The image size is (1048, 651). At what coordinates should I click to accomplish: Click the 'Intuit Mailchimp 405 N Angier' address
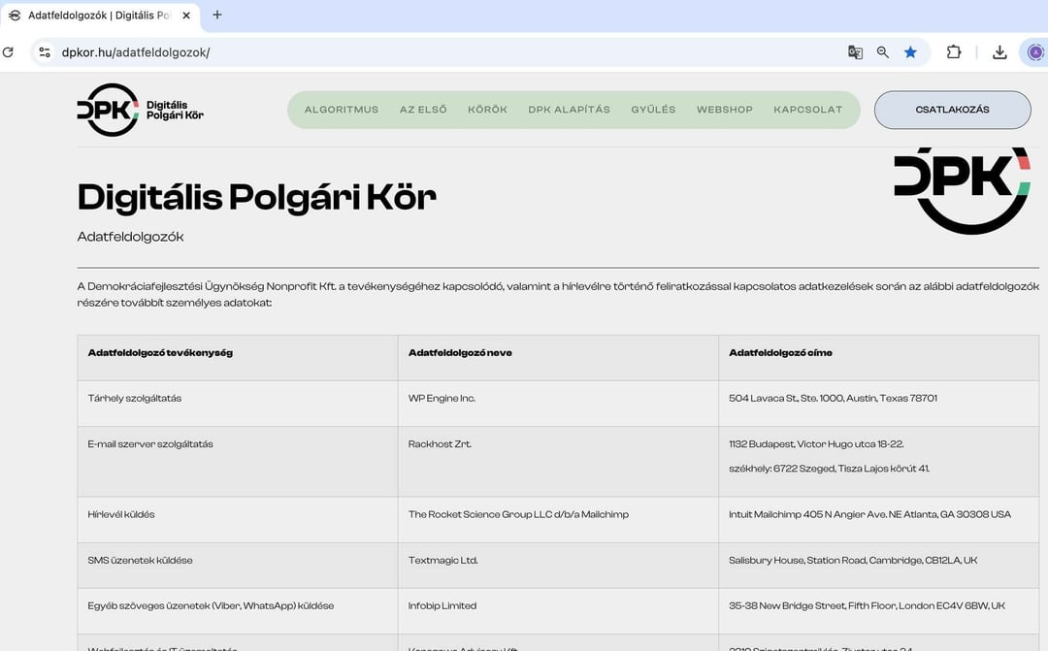[x=869, y=514]
